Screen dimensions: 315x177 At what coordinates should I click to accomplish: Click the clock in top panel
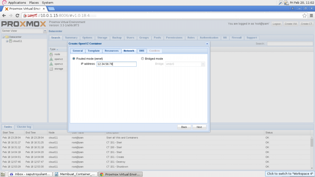click(302, 2)
